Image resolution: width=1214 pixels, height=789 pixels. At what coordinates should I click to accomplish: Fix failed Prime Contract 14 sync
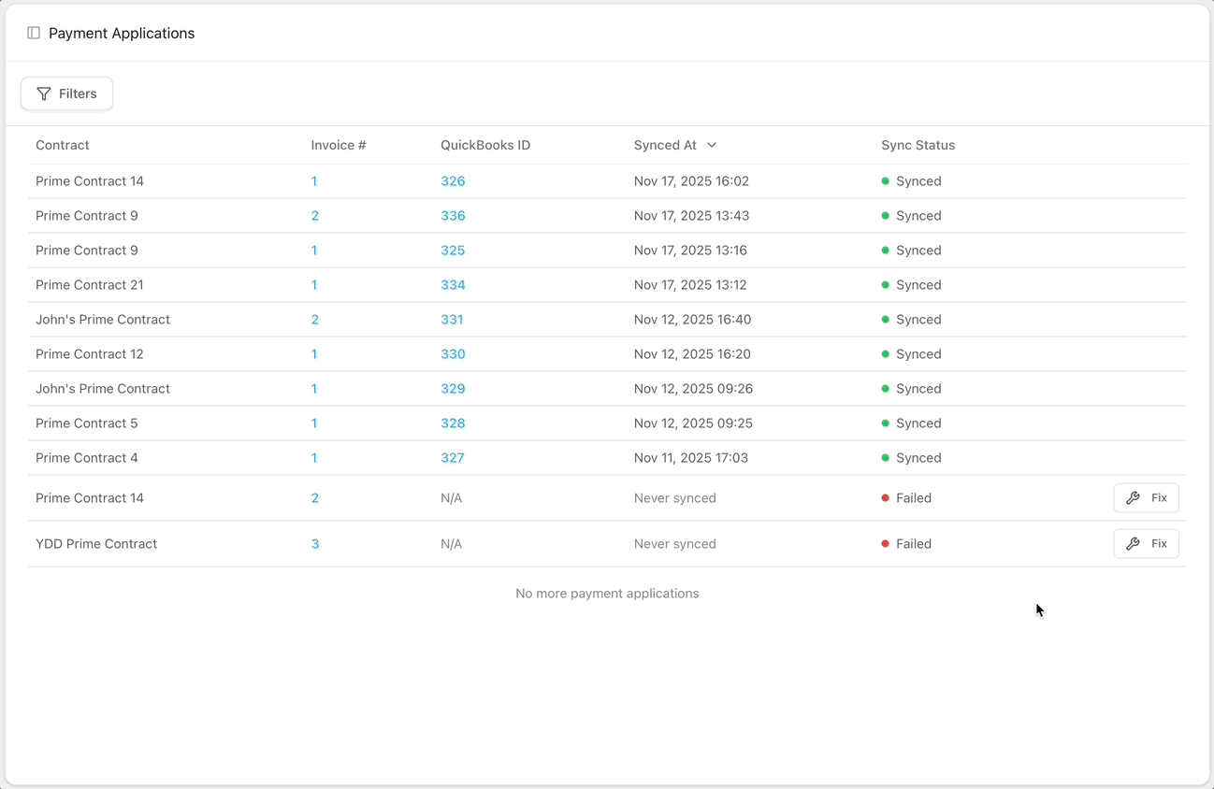point(1146,498)
